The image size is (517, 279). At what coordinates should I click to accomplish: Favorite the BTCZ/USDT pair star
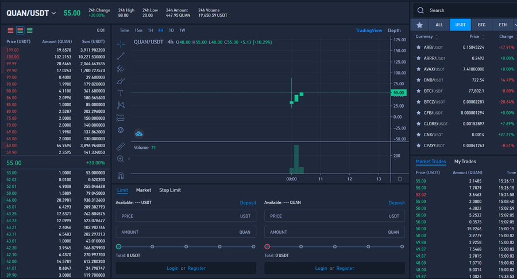coord(418,101)
